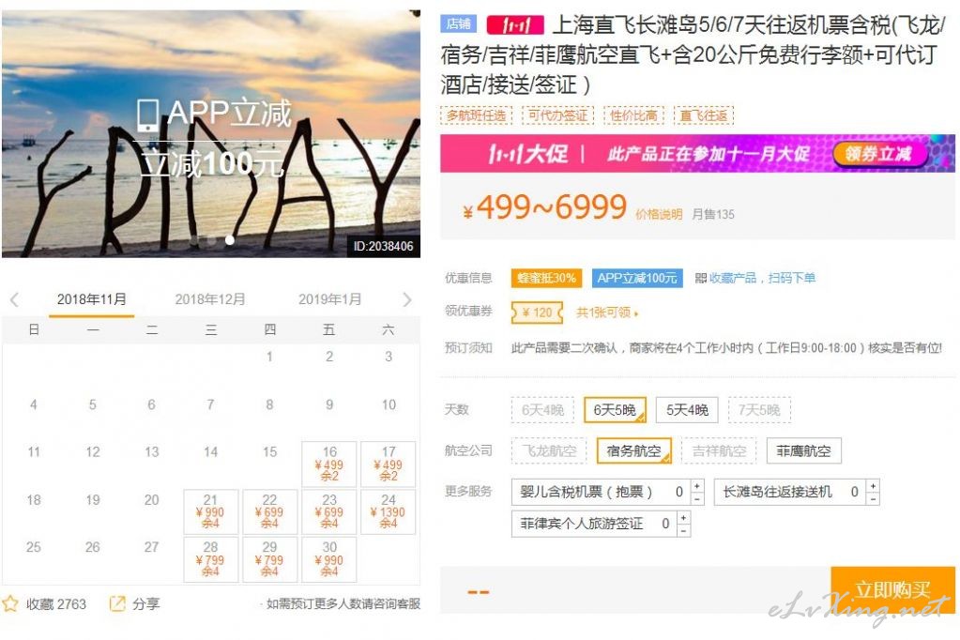Image resolution: width=960 pixels, height=640 pixels.
Task: Select the 6天5晚 duration option
Action: point(615,410)
